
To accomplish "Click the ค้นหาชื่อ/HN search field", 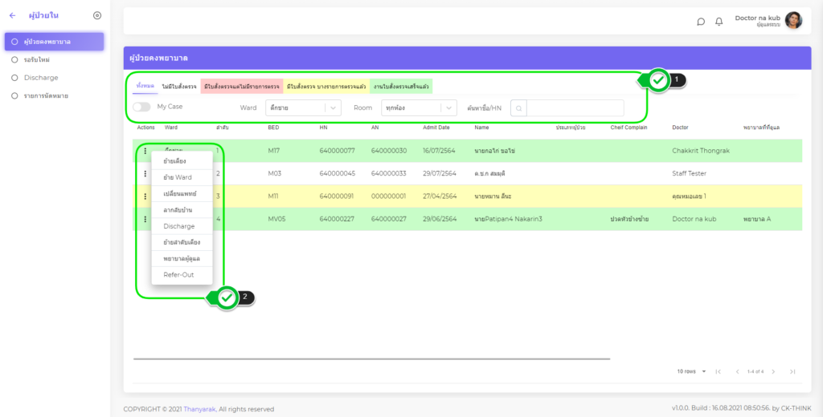I will click(574, 107).
